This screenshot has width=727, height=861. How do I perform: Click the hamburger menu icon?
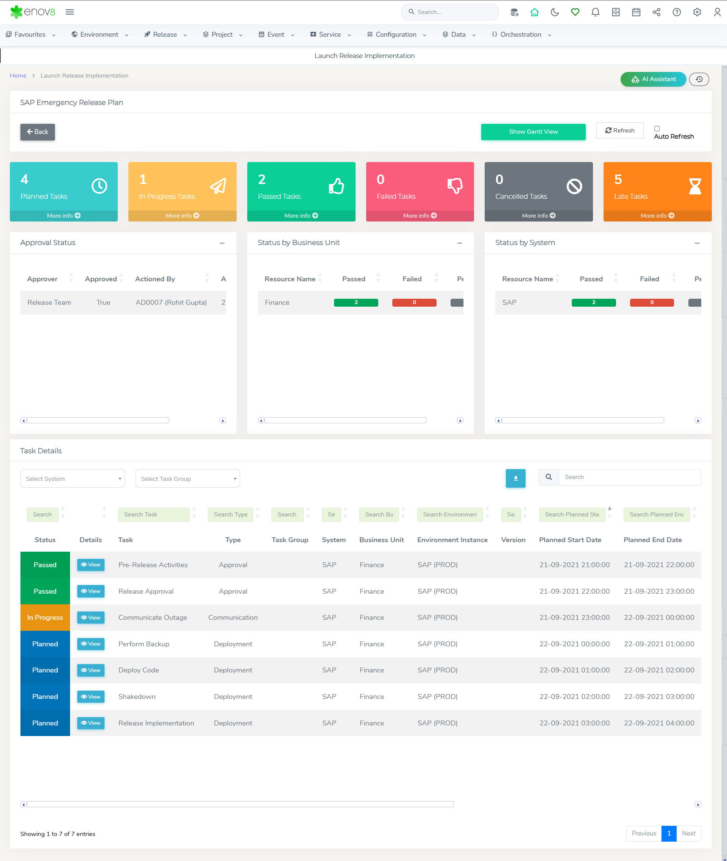point(70,12)
